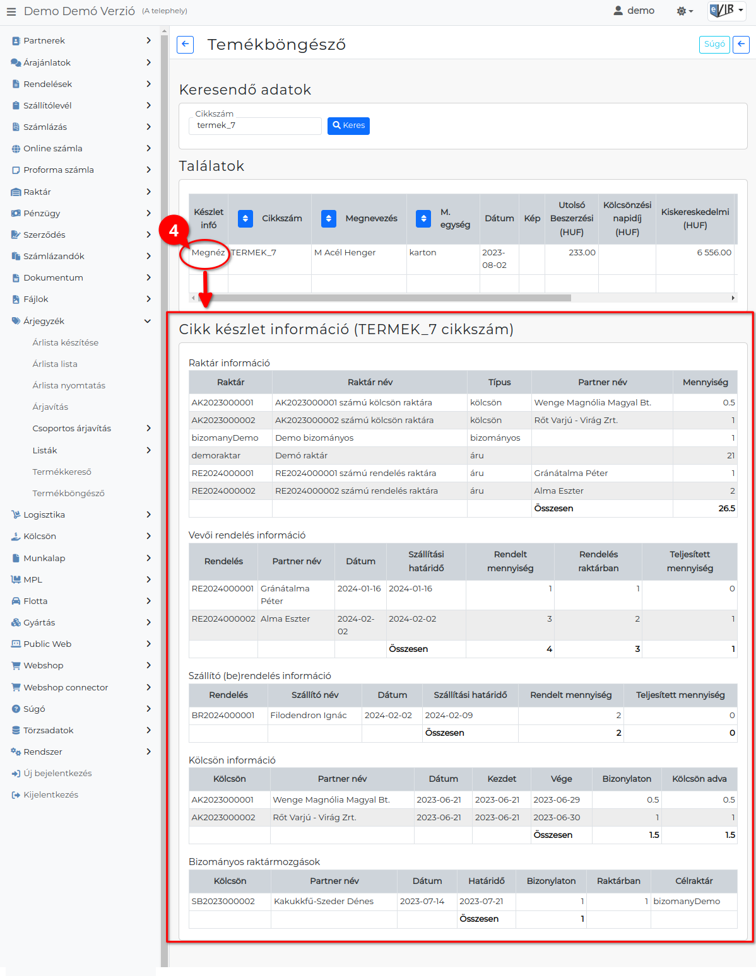Click the hamburger menu icon
The height and width of the screenshot is (976, 756).
[11, 11]
